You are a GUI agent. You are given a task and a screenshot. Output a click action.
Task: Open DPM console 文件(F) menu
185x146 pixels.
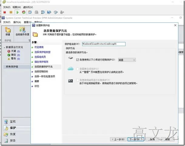[7, 22]
